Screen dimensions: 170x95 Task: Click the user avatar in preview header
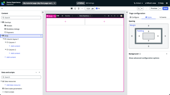(x=121, y=16)
